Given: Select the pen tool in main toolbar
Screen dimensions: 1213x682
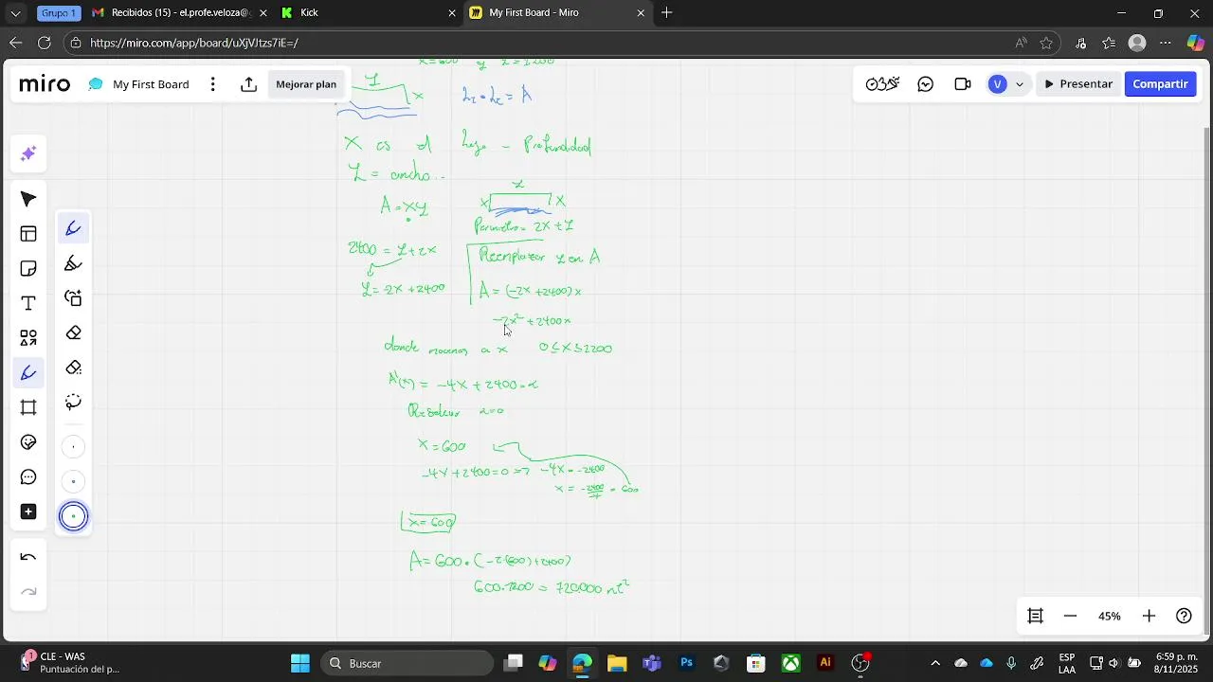Looking at the screenshot, I should (28, 373).
